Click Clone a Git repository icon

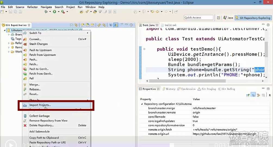click(87, 25)
